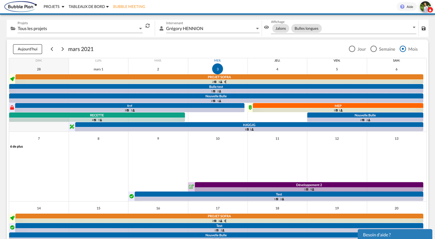Click the Bubble Plan logo
435x239 pixels.
point(21,7)
